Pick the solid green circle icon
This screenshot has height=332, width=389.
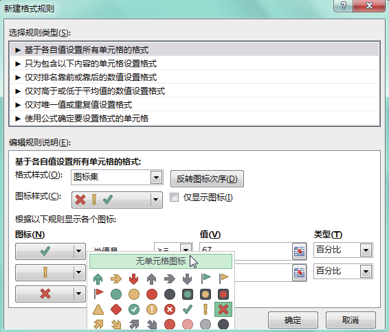(x=116, y=294)
